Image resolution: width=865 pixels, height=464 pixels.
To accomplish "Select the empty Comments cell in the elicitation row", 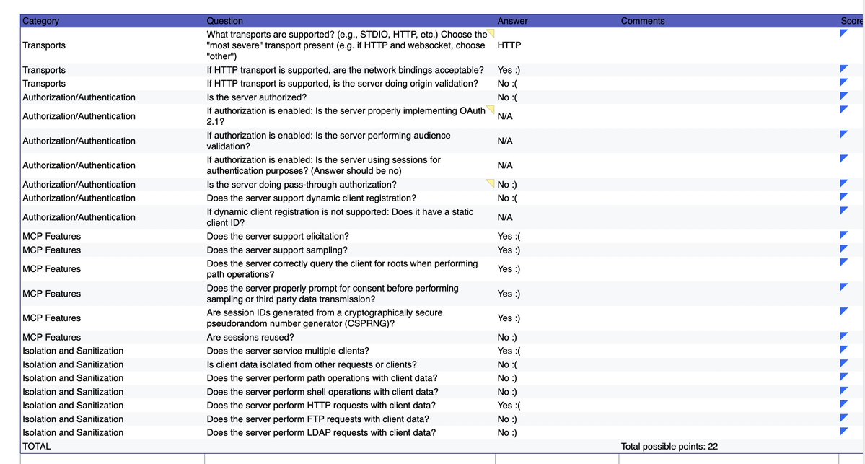I will point(729,236).
